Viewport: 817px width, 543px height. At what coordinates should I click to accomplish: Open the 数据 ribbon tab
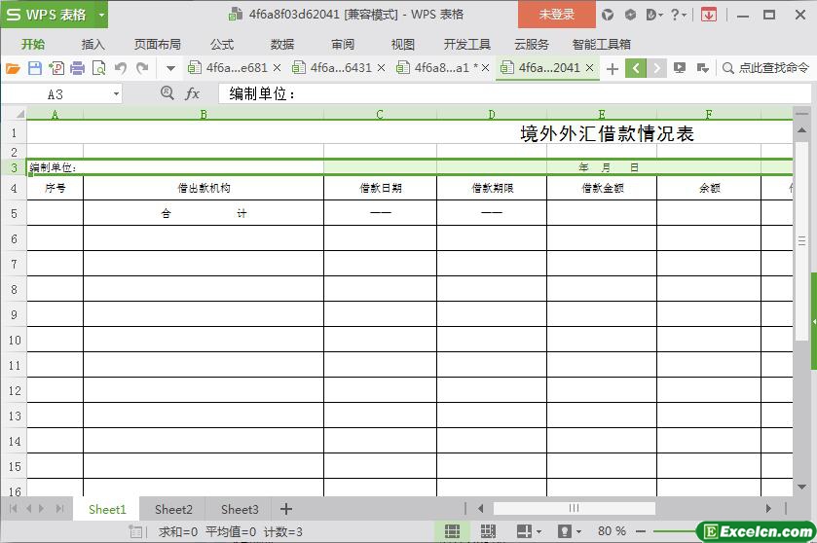[x=282, y=44]
